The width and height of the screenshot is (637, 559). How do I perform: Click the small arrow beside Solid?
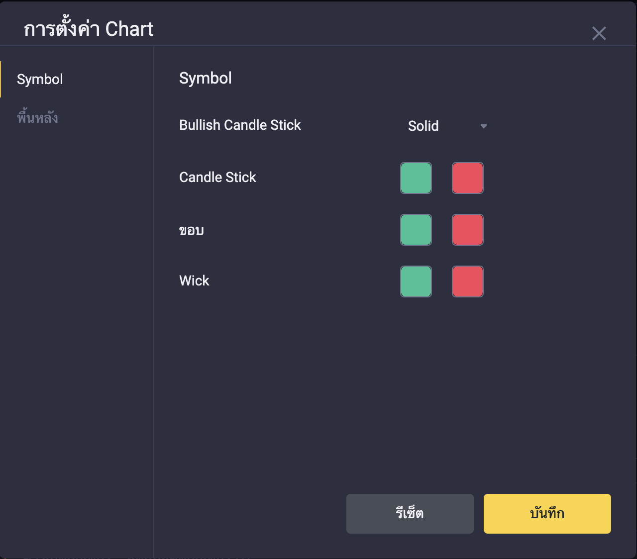point(483,126)
